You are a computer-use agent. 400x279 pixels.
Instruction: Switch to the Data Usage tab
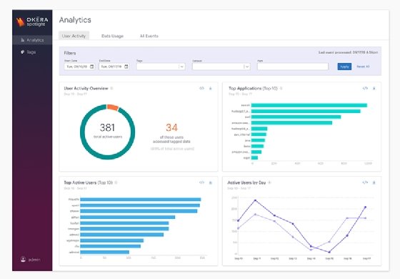tap(113, 36)
